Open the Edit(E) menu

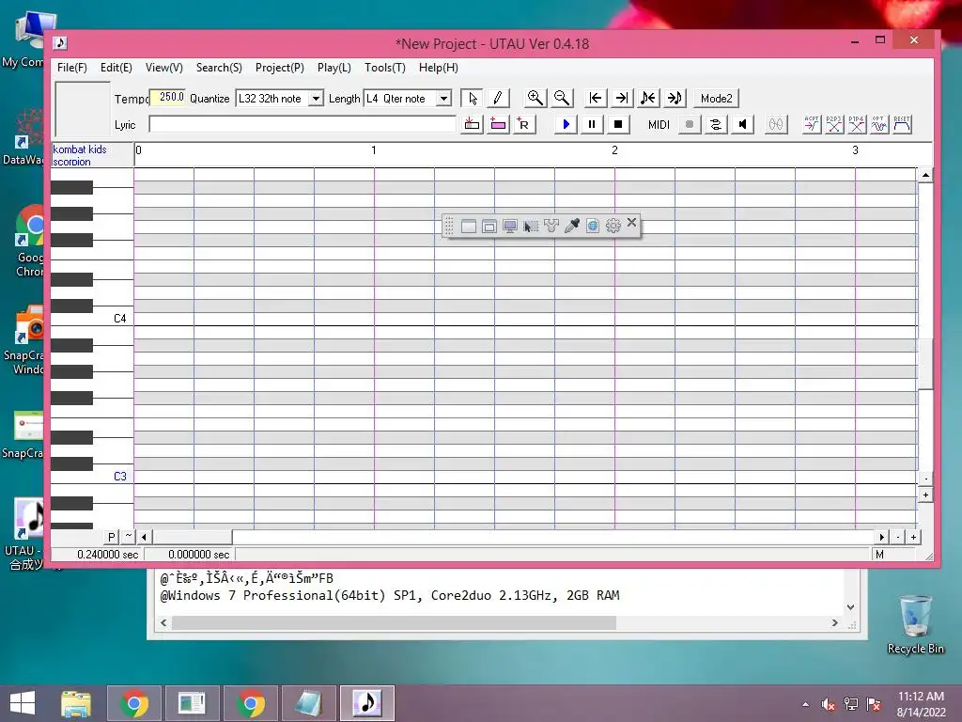point(116,68)
